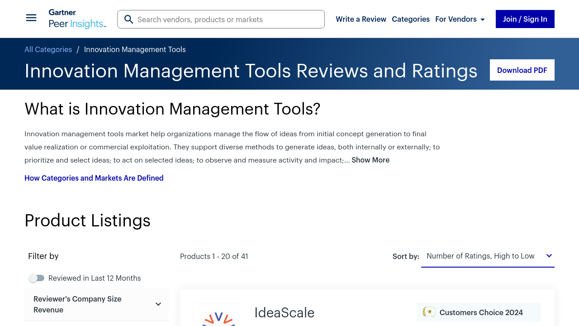Click Innovation Management Tools breadcrumb text
This screenshot has height=326, width=579.
[135, 49]
